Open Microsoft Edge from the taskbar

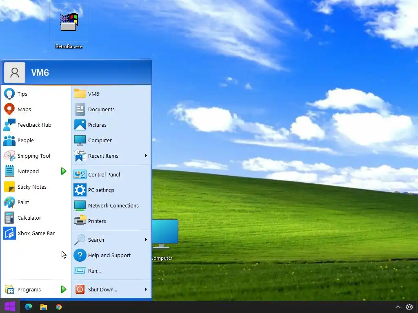point(29,307)
